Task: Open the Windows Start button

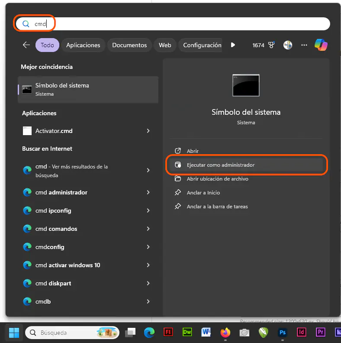Action: click(14, 333)
